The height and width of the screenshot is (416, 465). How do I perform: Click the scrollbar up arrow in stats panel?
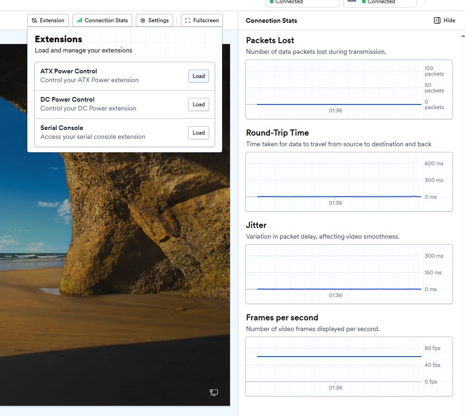[x=462, y=36]
